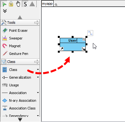
Task: Toggle the padlock lock tool
Action: (11, 4)
